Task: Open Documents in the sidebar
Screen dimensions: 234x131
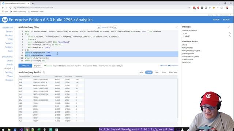Action: [7, 57]
